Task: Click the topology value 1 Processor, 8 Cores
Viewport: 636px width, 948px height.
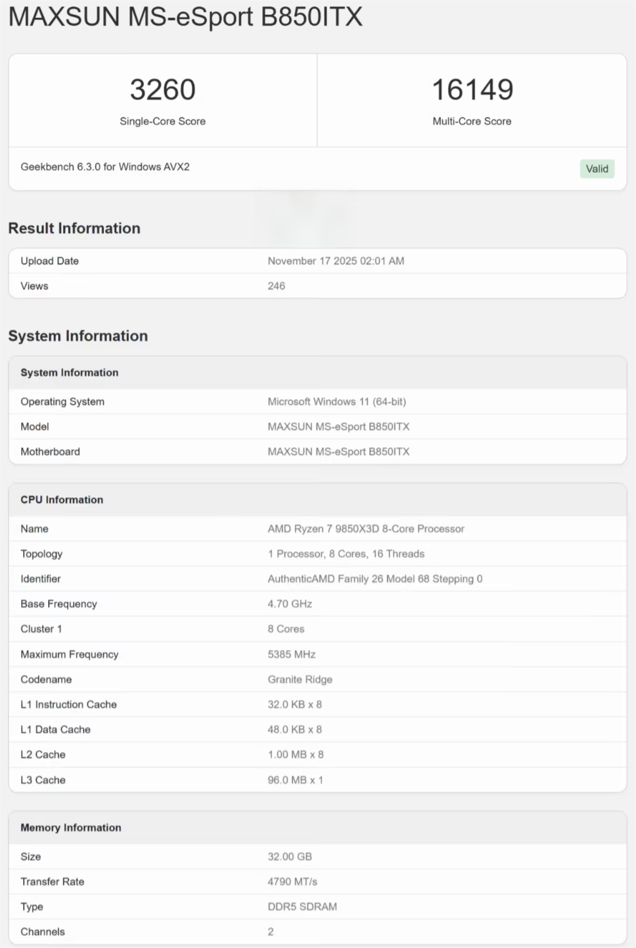Action: [x=345, y=554]
